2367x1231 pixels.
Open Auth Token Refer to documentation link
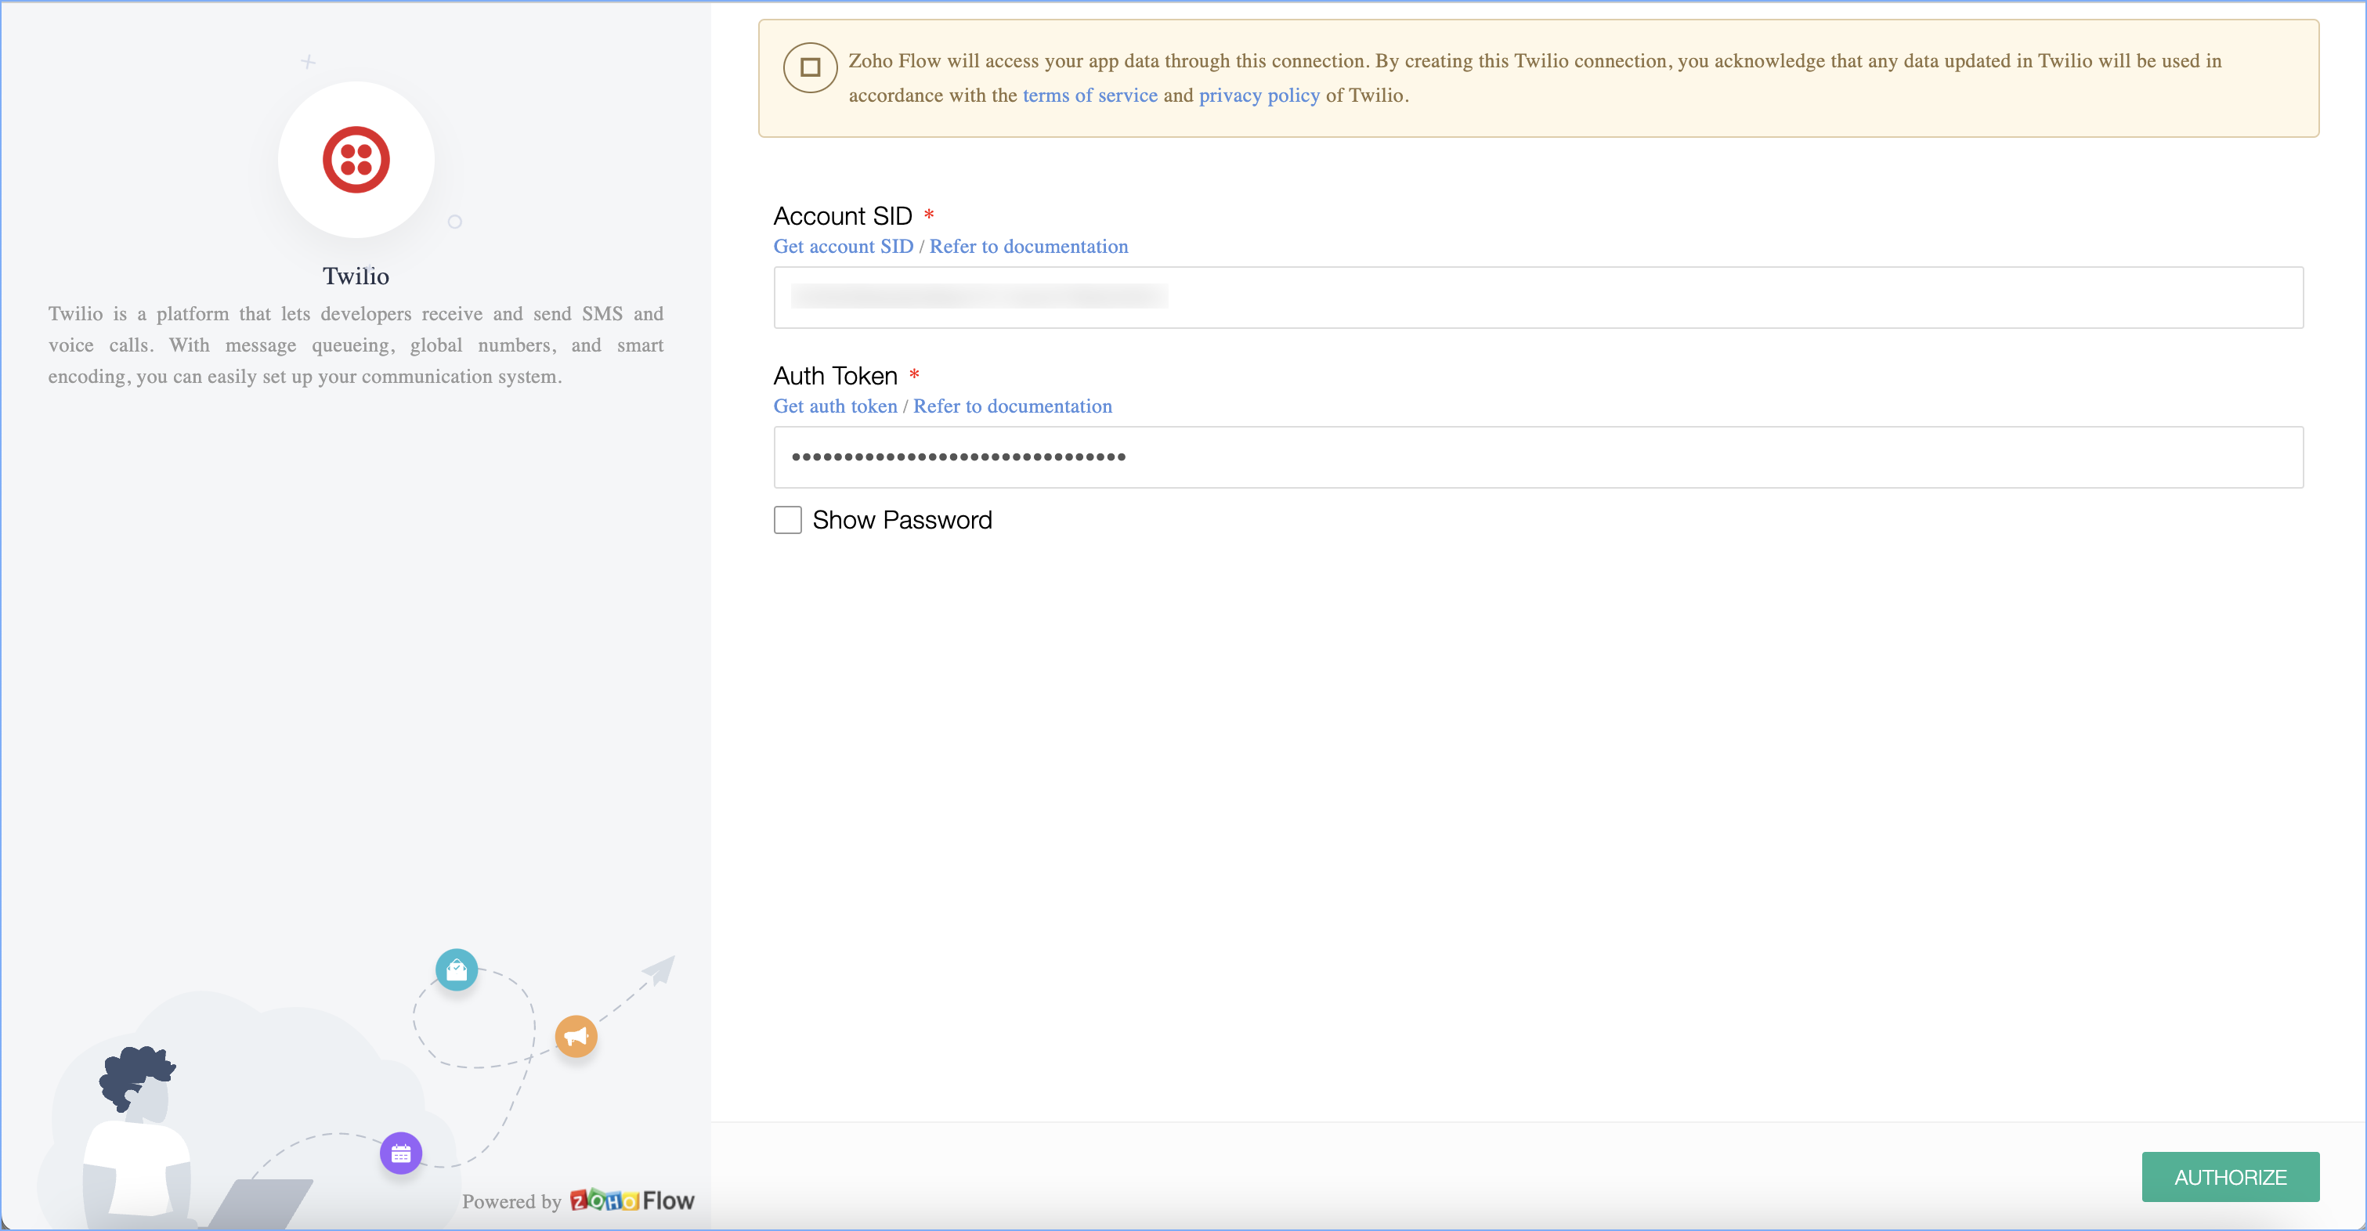[1012, 406]
